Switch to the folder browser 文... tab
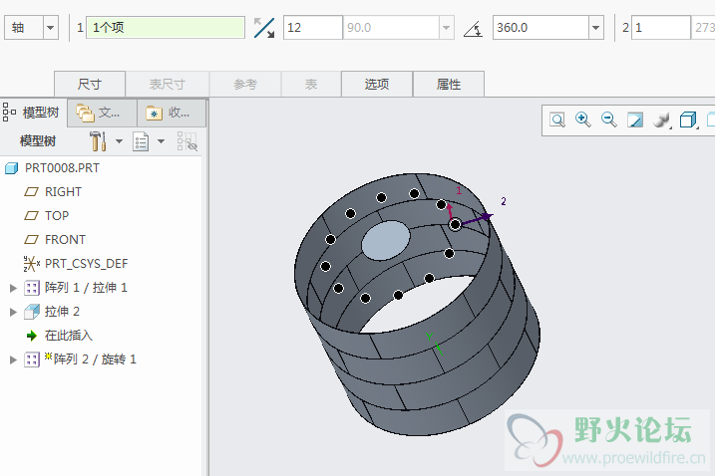 [x=102, y=113]
